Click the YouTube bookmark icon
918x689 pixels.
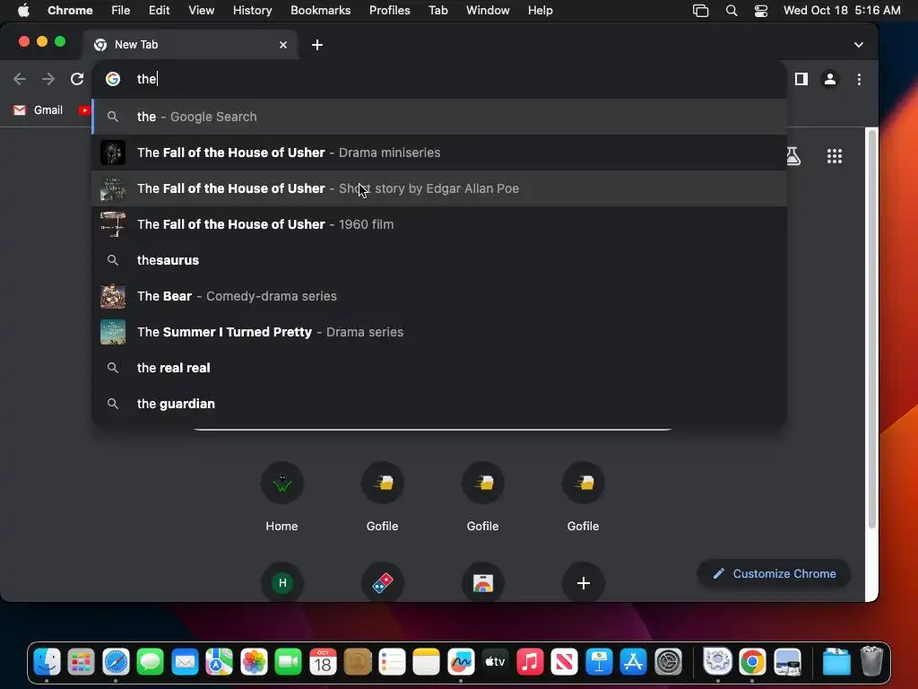[x=84, y=110]
